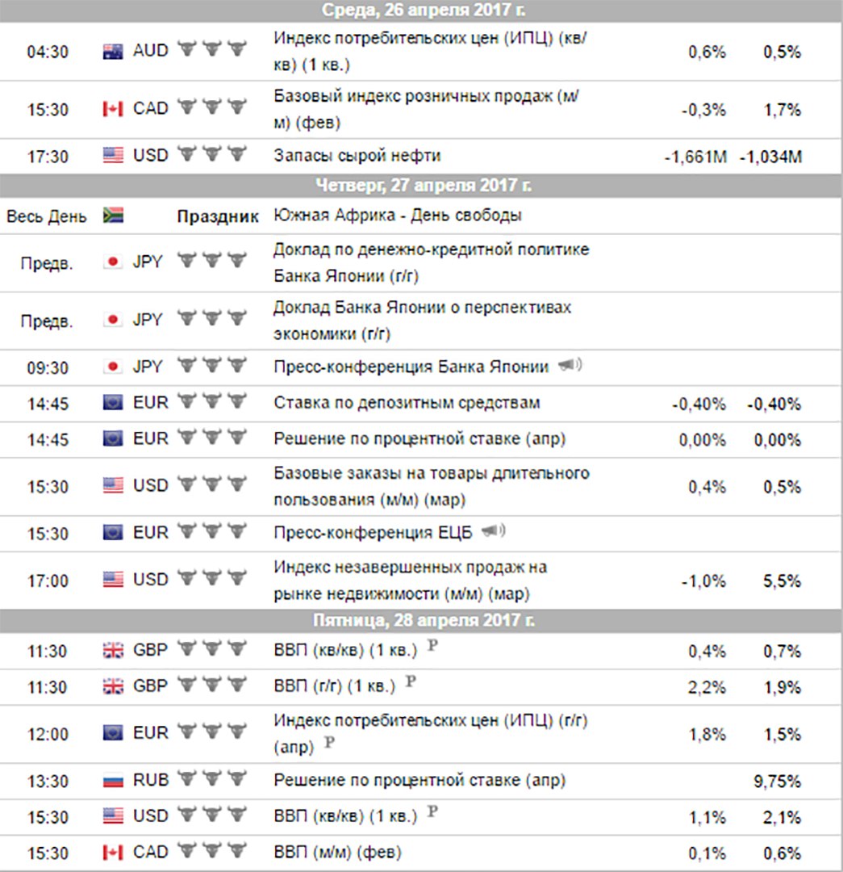Click the preliminary P icon beside GBP ВВП (кв/кв)
843x872 pixels.
click(x=432, y=646)
